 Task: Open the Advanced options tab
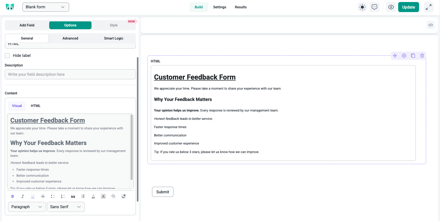coord(70,38)
